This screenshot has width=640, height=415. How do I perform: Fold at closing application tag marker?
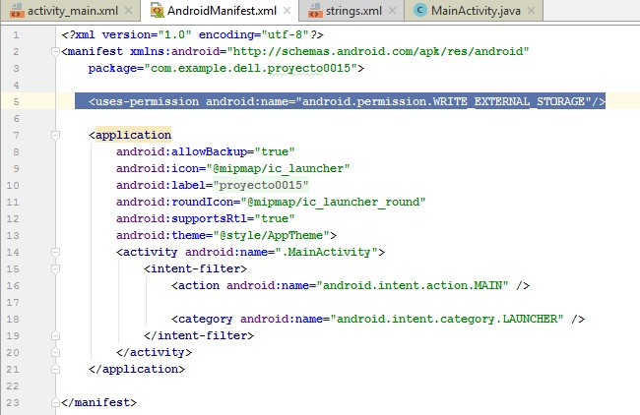point(55,370)
